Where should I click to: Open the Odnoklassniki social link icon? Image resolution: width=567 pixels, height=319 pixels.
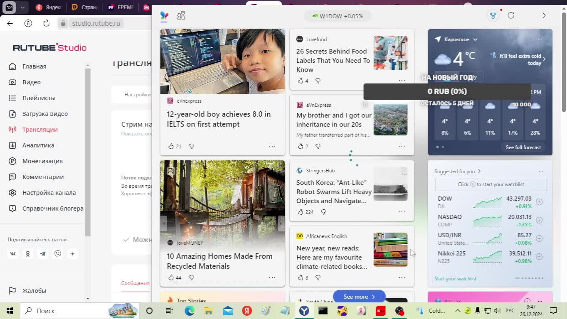[28, 254]
